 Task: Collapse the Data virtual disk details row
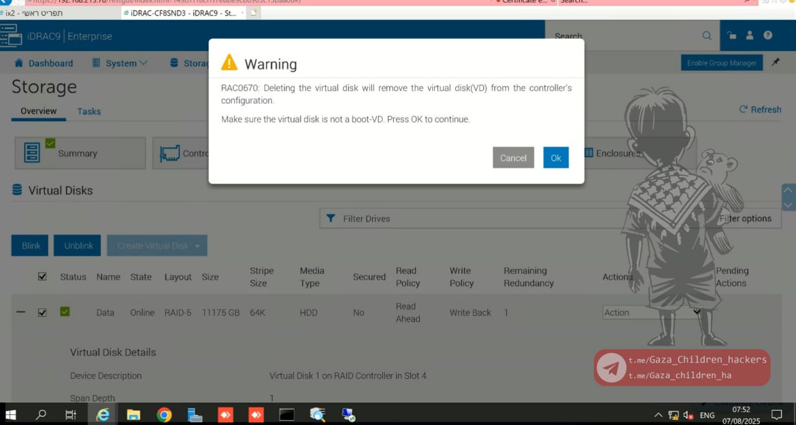21,312
